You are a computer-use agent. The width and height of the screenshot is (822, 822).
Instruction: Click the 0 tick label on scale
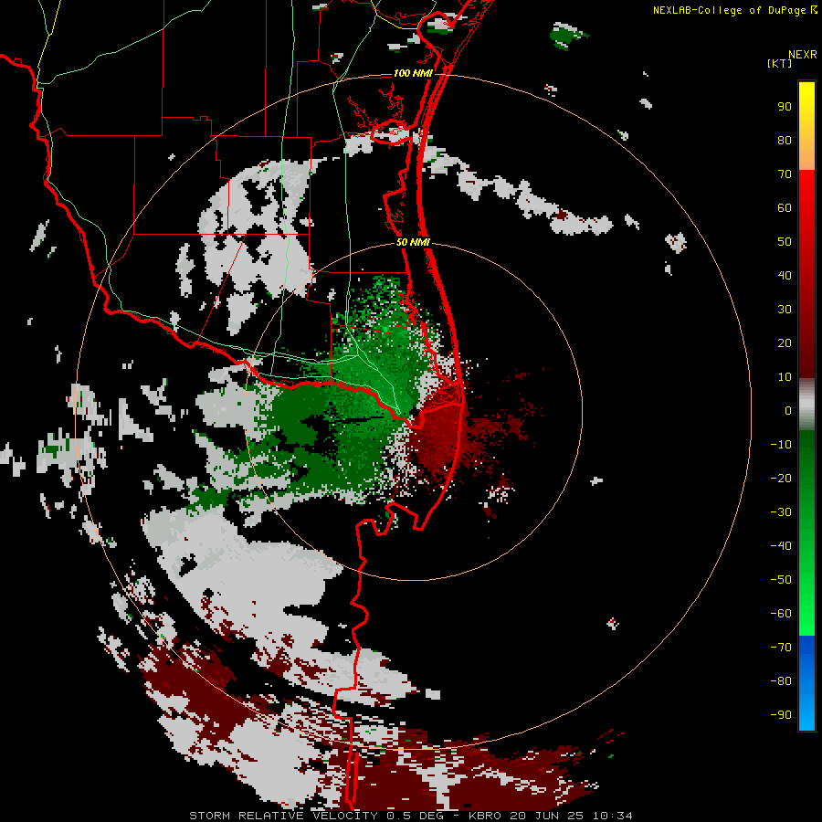788,410
